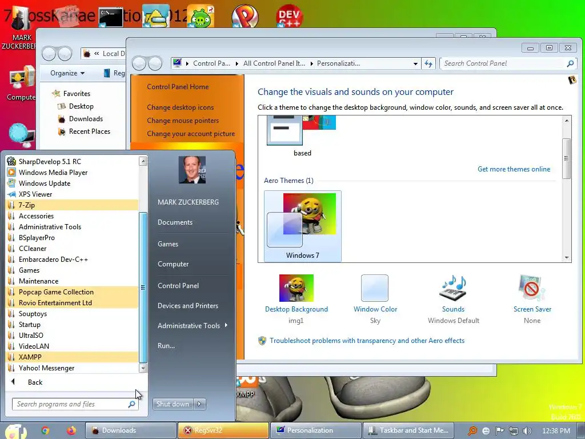This screenshot has width=585, height=439.
Task: Switch to RegSvr32 taskbar button
Action: [223, 430]
